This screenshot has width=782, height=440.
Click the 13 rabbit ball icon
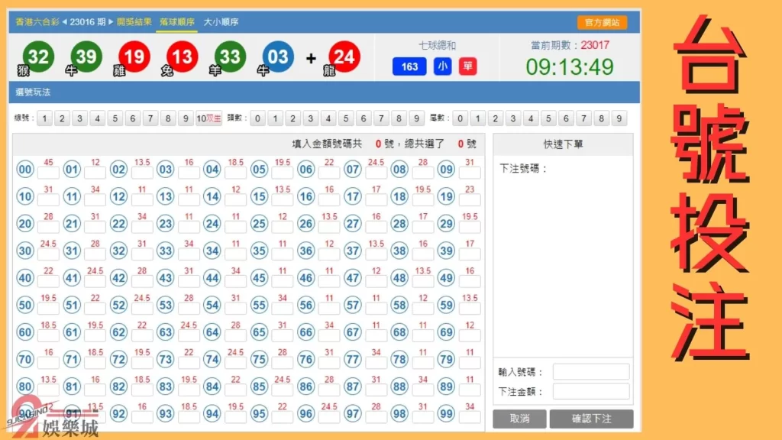click(183, 57)
